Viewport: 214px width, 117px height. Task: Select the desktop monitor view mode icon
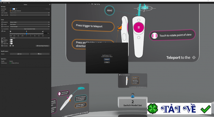(x=10, y=9)
